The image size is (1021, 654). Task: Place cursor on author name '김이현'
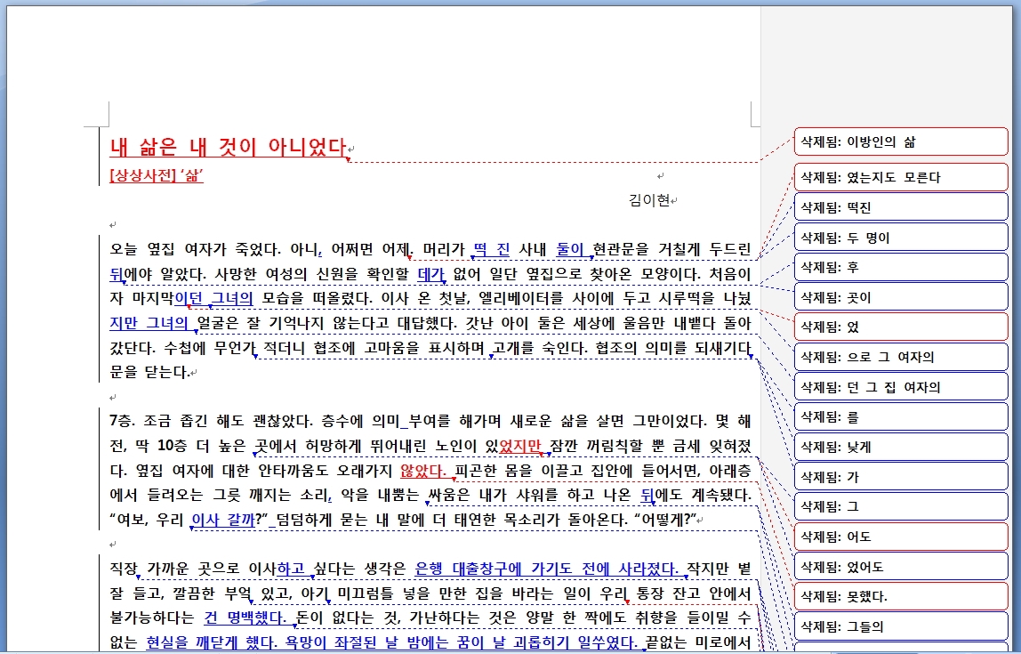648,200
